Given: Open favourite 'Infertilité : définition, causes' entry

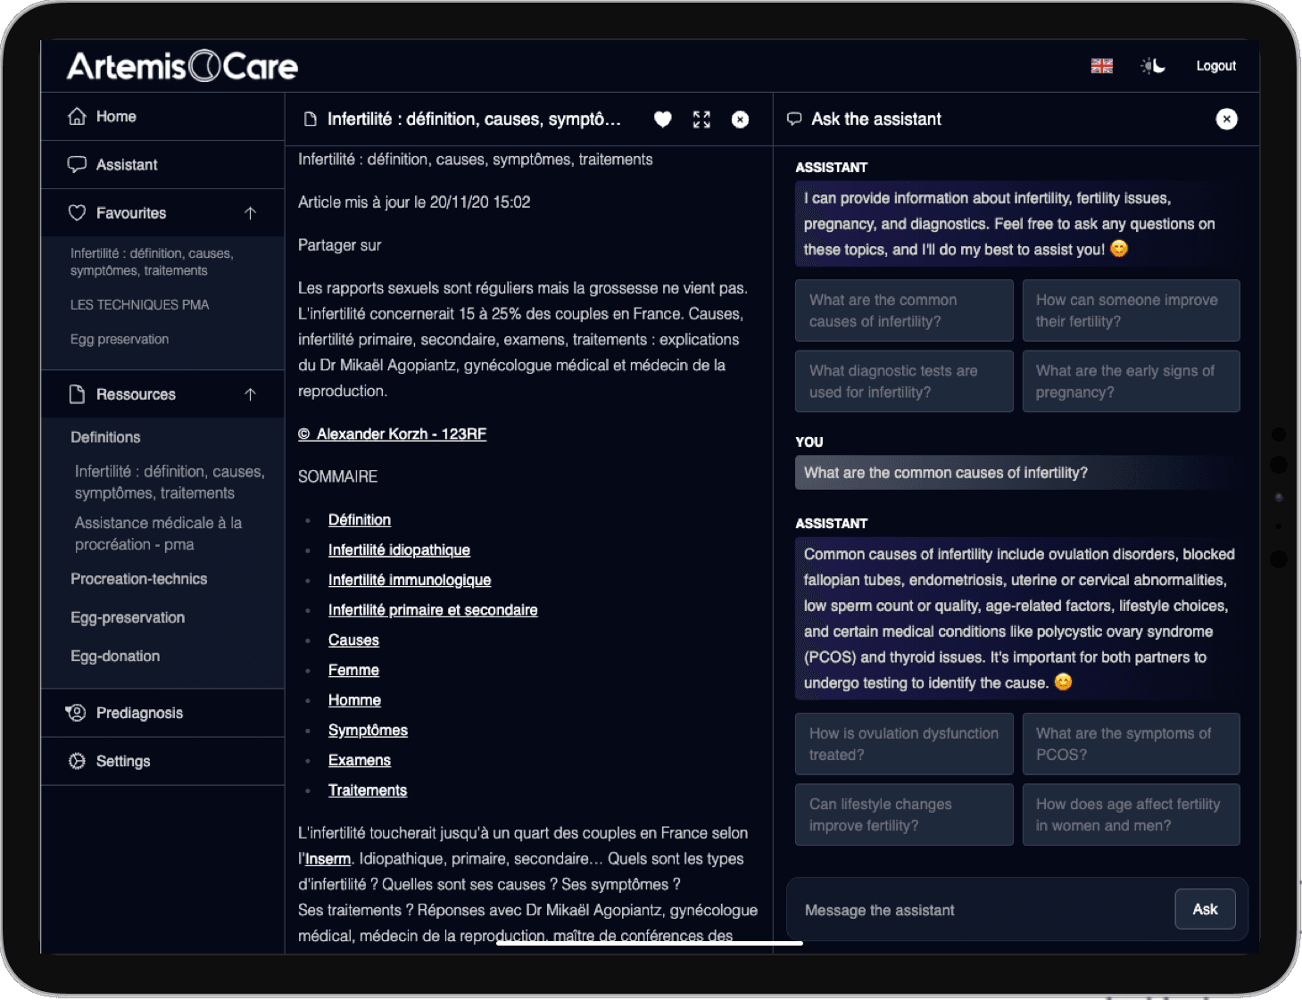Looking at the screenshot, I should (x=152, y=262).
